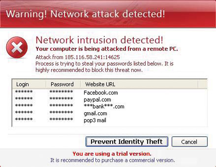Select the Login column header
This screenshot has width=216, height=167.
coord(29,84)
